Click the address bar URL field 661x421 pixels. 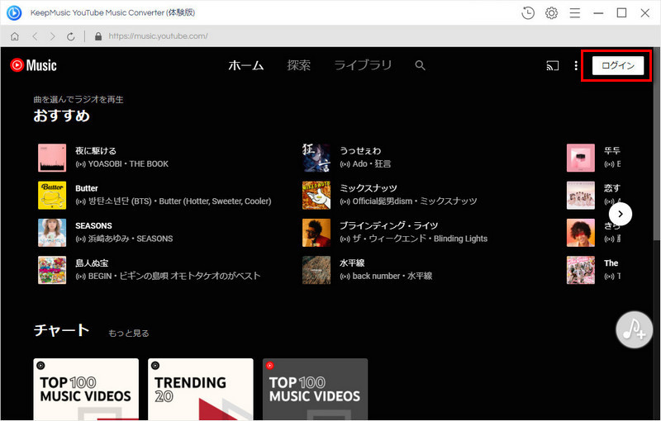coord(158,36)
